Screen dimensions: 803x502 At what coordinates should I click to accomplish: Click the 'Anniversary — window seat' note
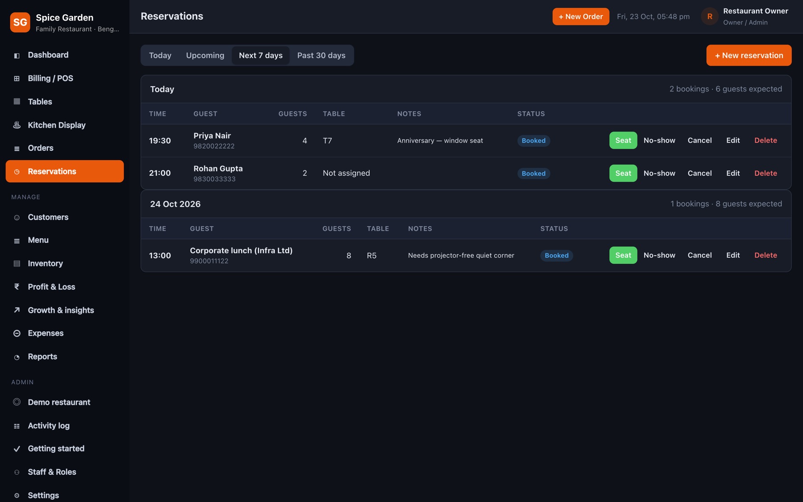pos(440,141)
